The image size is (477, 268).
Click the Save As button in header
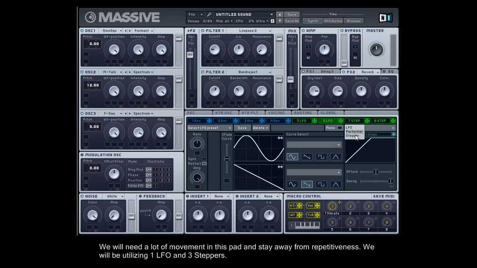tap(292, 21)
